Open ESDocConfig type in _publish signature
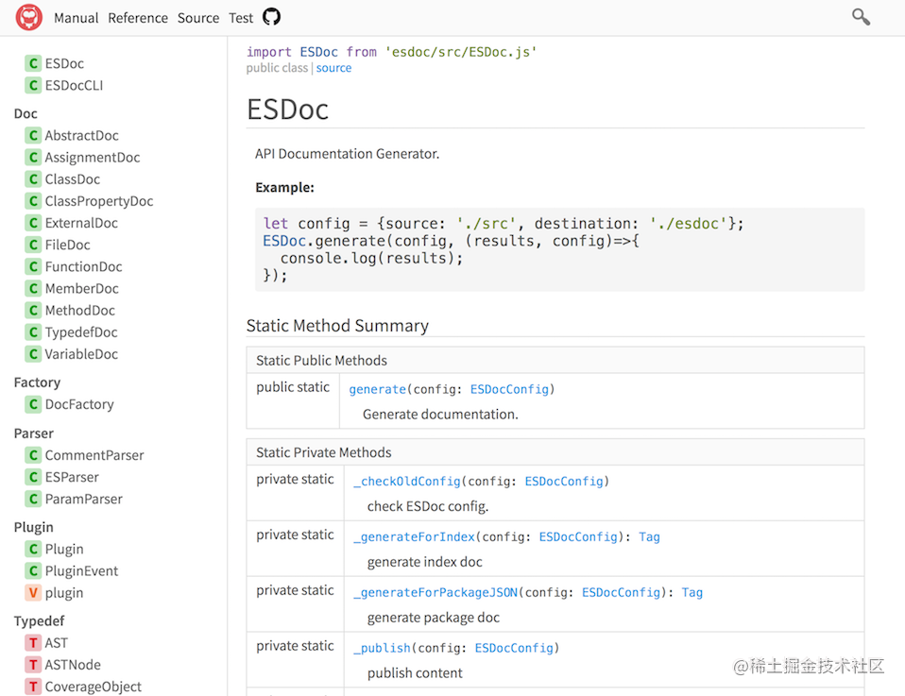Viewport: 905px width, 696px height. [x=514, y=648]
